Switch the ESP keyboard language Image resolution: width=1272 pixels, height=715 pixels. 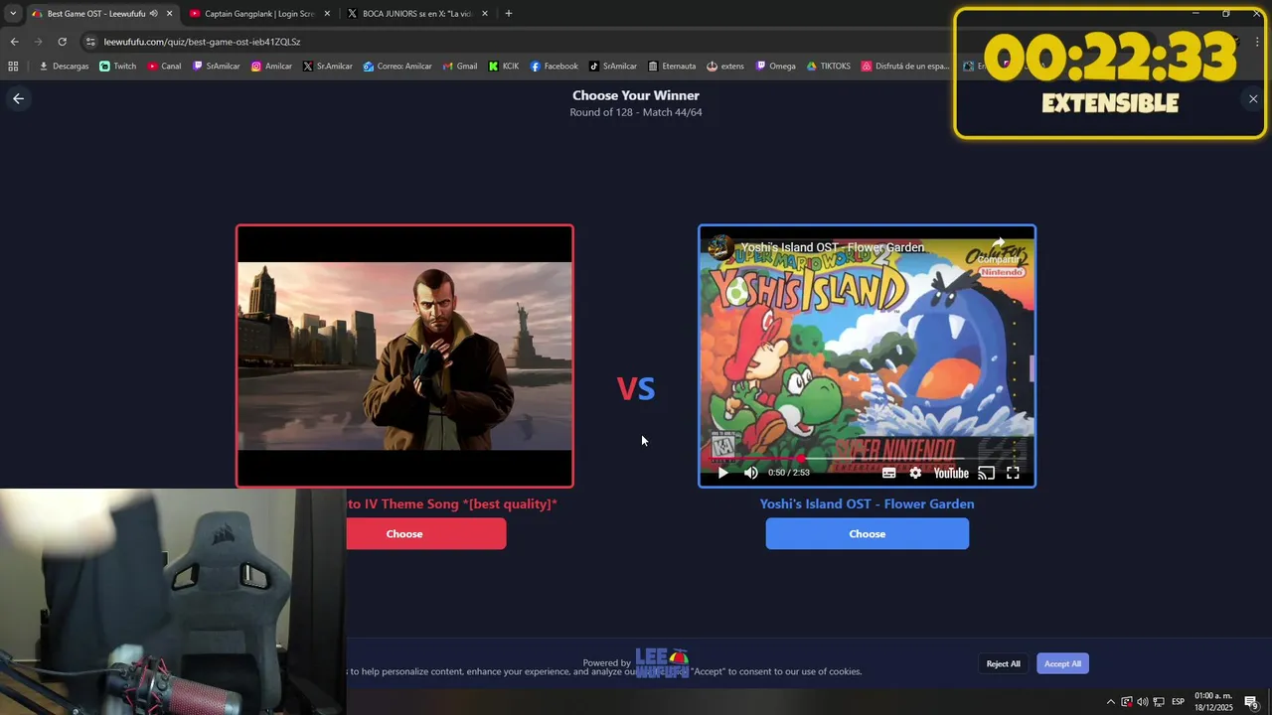(x=1178, y=702)
